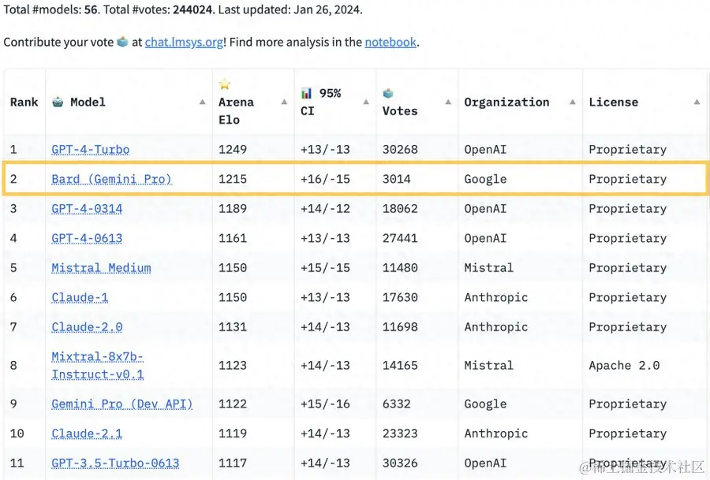Select the GPT-3.5-Turbo-0613 model link
Viewport: 710px width, 480px height.
(x=115, y=463)
